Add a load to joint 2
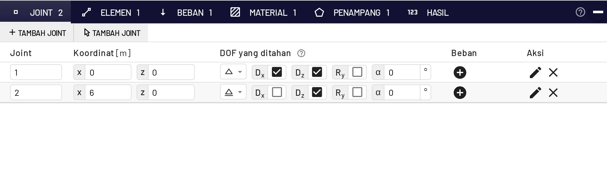 [x=460, y=93]
